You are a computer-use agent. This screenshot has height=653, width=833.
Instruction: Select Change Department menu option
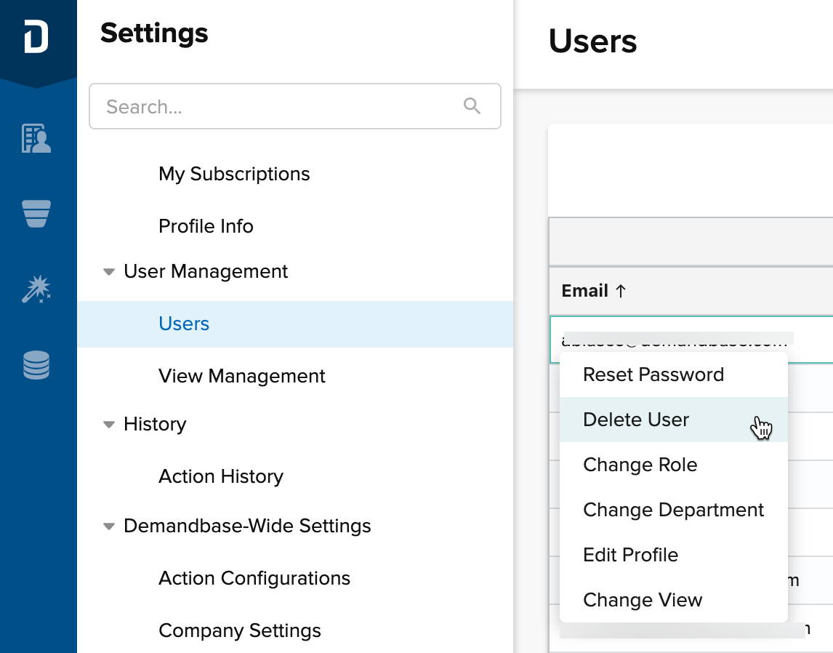(674, 510)
